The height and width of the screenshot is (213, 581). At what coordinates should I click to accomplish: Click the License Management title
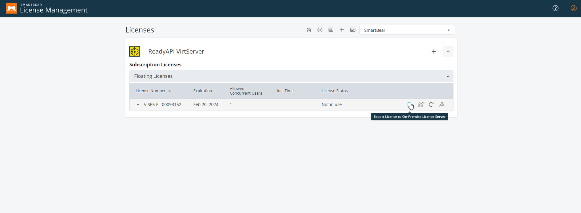tap(54, 10)
